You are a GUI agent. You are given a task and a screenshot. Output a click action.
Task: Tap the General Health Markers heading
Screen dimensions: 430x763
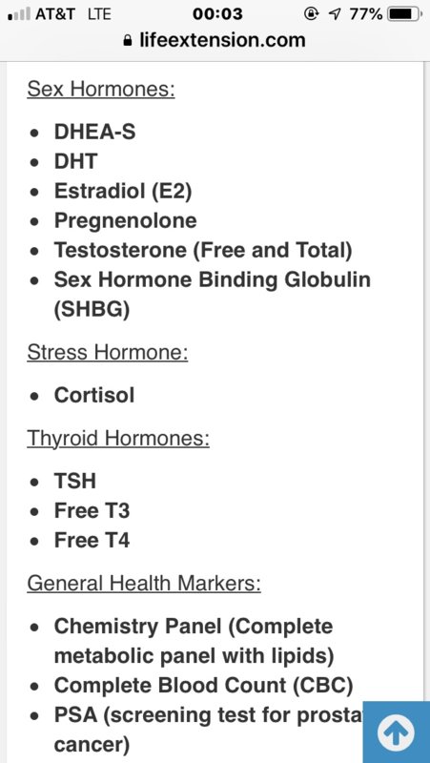point(144,583)
